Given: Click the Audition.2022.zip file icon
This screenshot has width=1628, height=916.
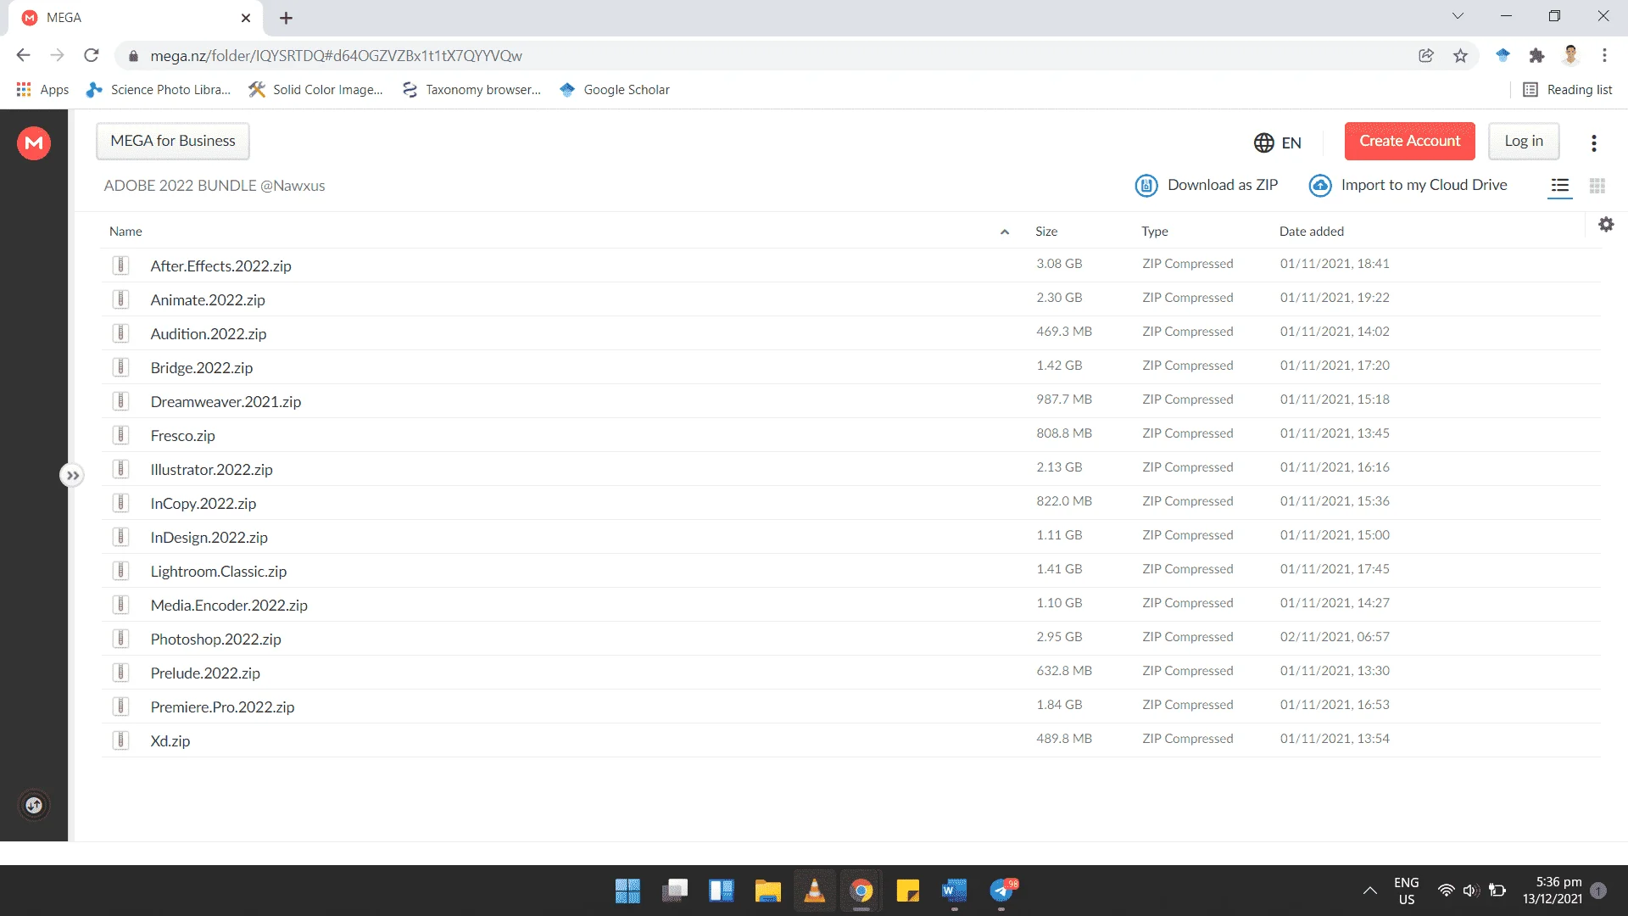Looking at the screenshot, I should 121,333.
